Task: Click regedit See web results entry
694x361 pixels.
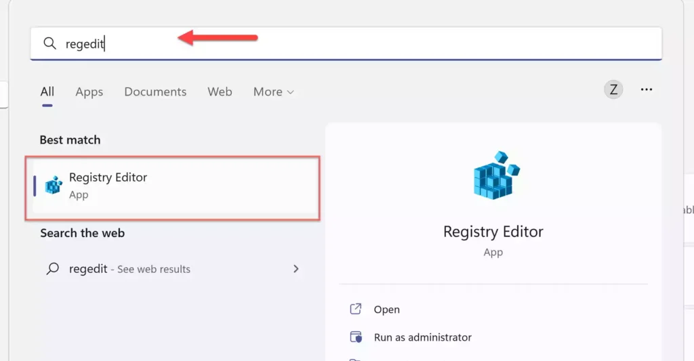Action: click(x=173, y=269)
